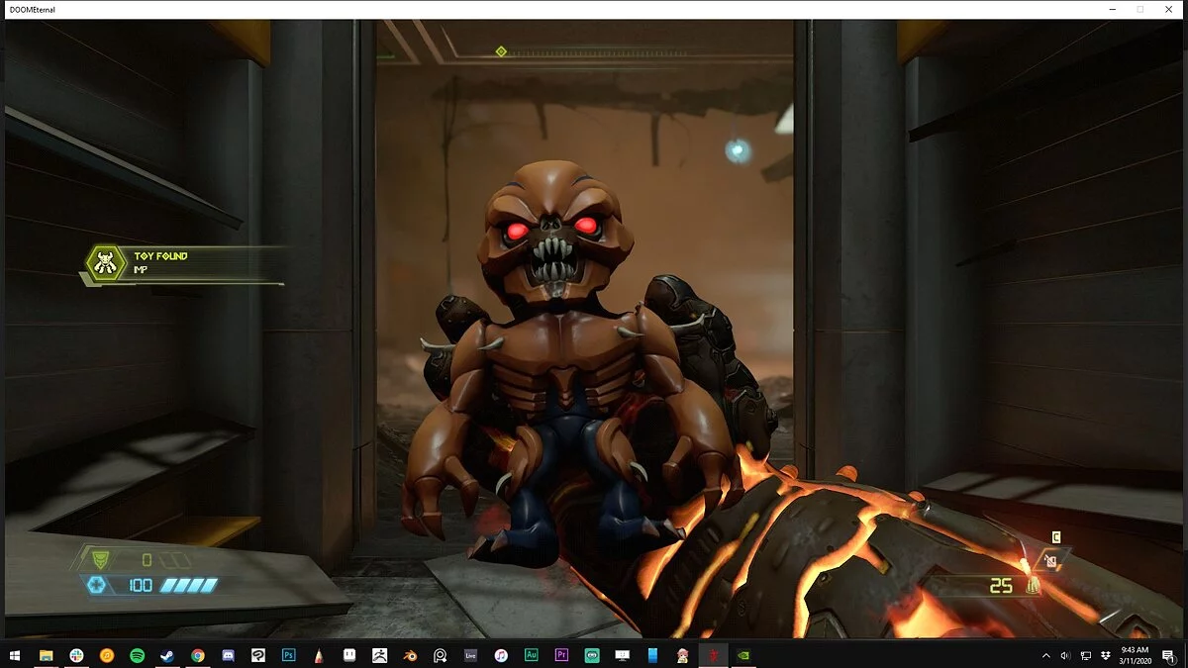Open Spotify from the taskbar

coord(137,655)
